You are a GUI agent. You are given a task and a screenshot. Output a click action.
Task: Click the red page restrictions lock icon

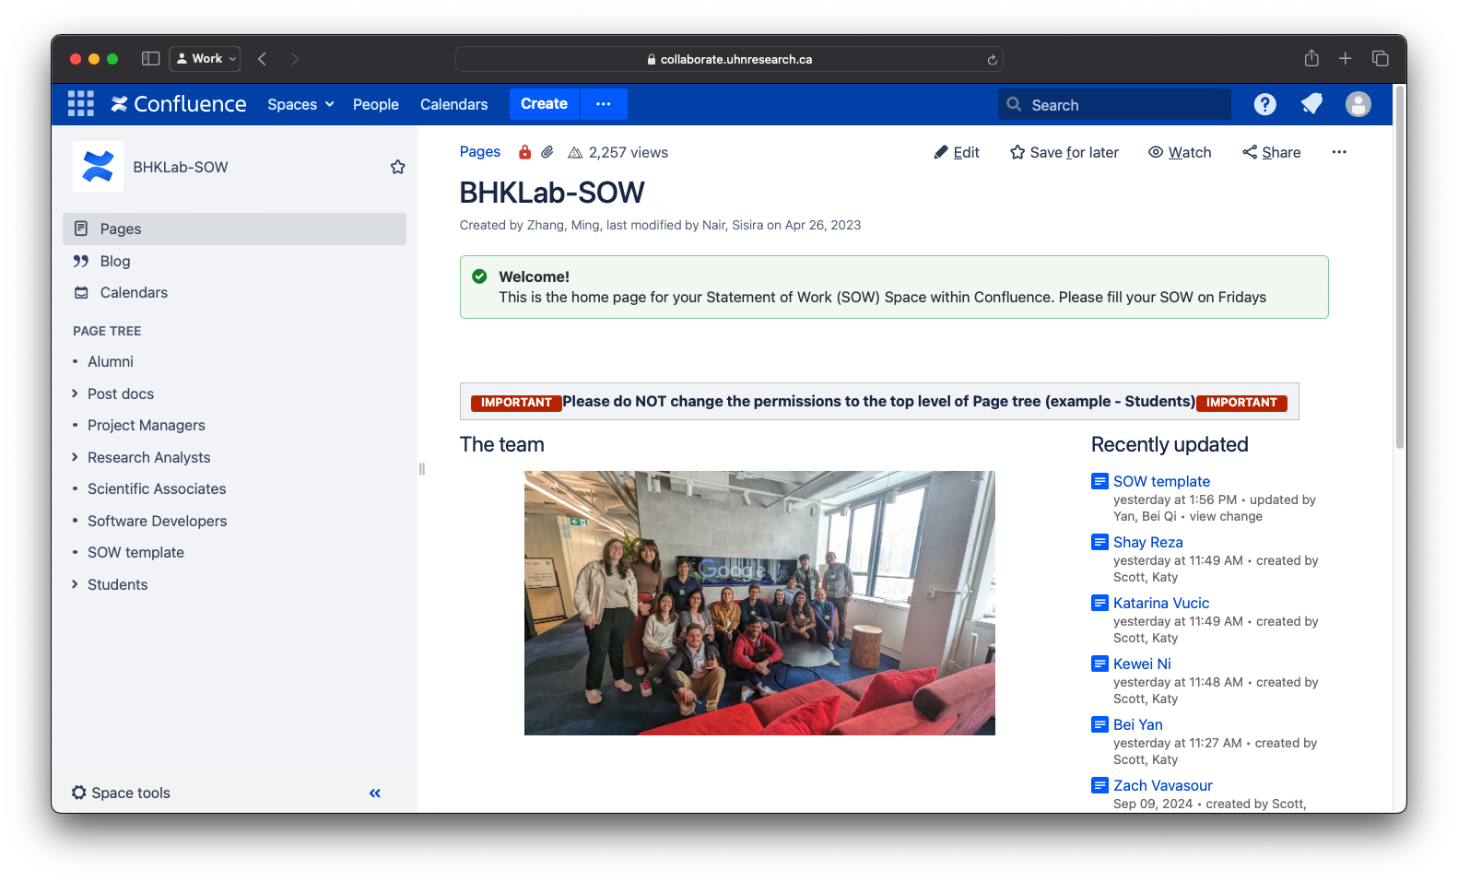click(x=524, y=152)
